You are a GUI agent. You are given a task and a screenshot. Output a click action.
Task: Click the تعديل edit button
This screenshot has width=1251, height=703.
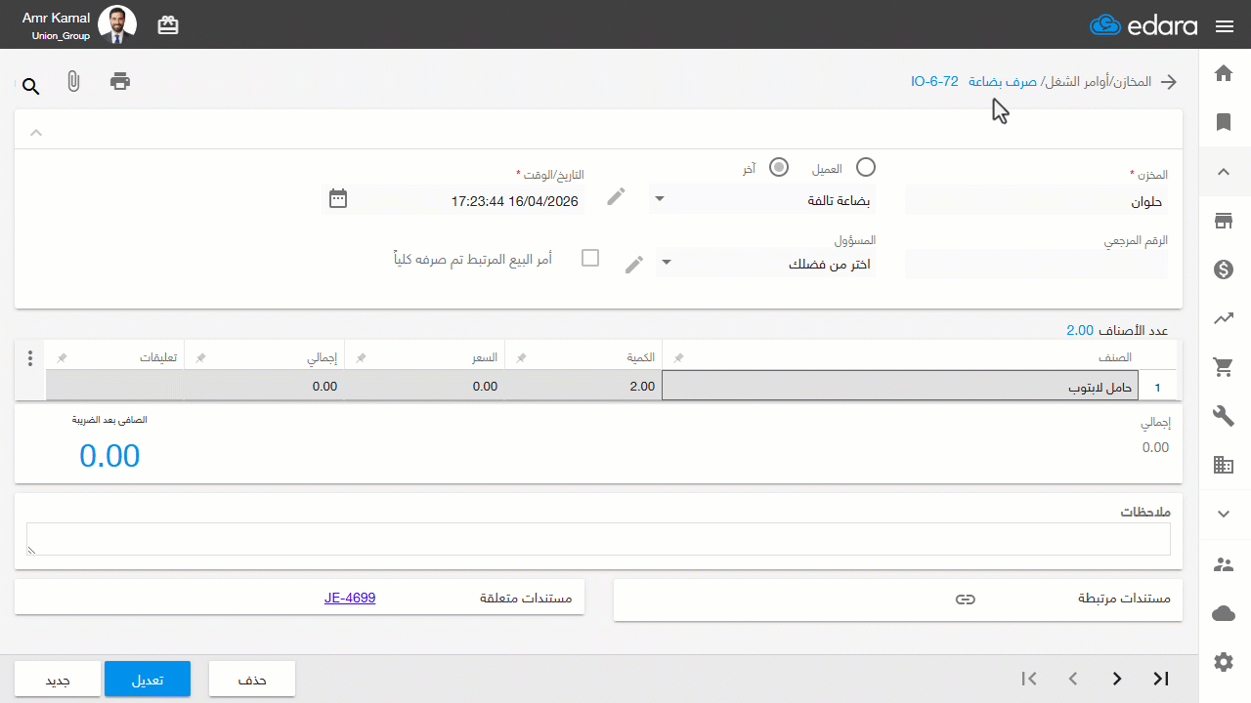click(x=148, y=680)
